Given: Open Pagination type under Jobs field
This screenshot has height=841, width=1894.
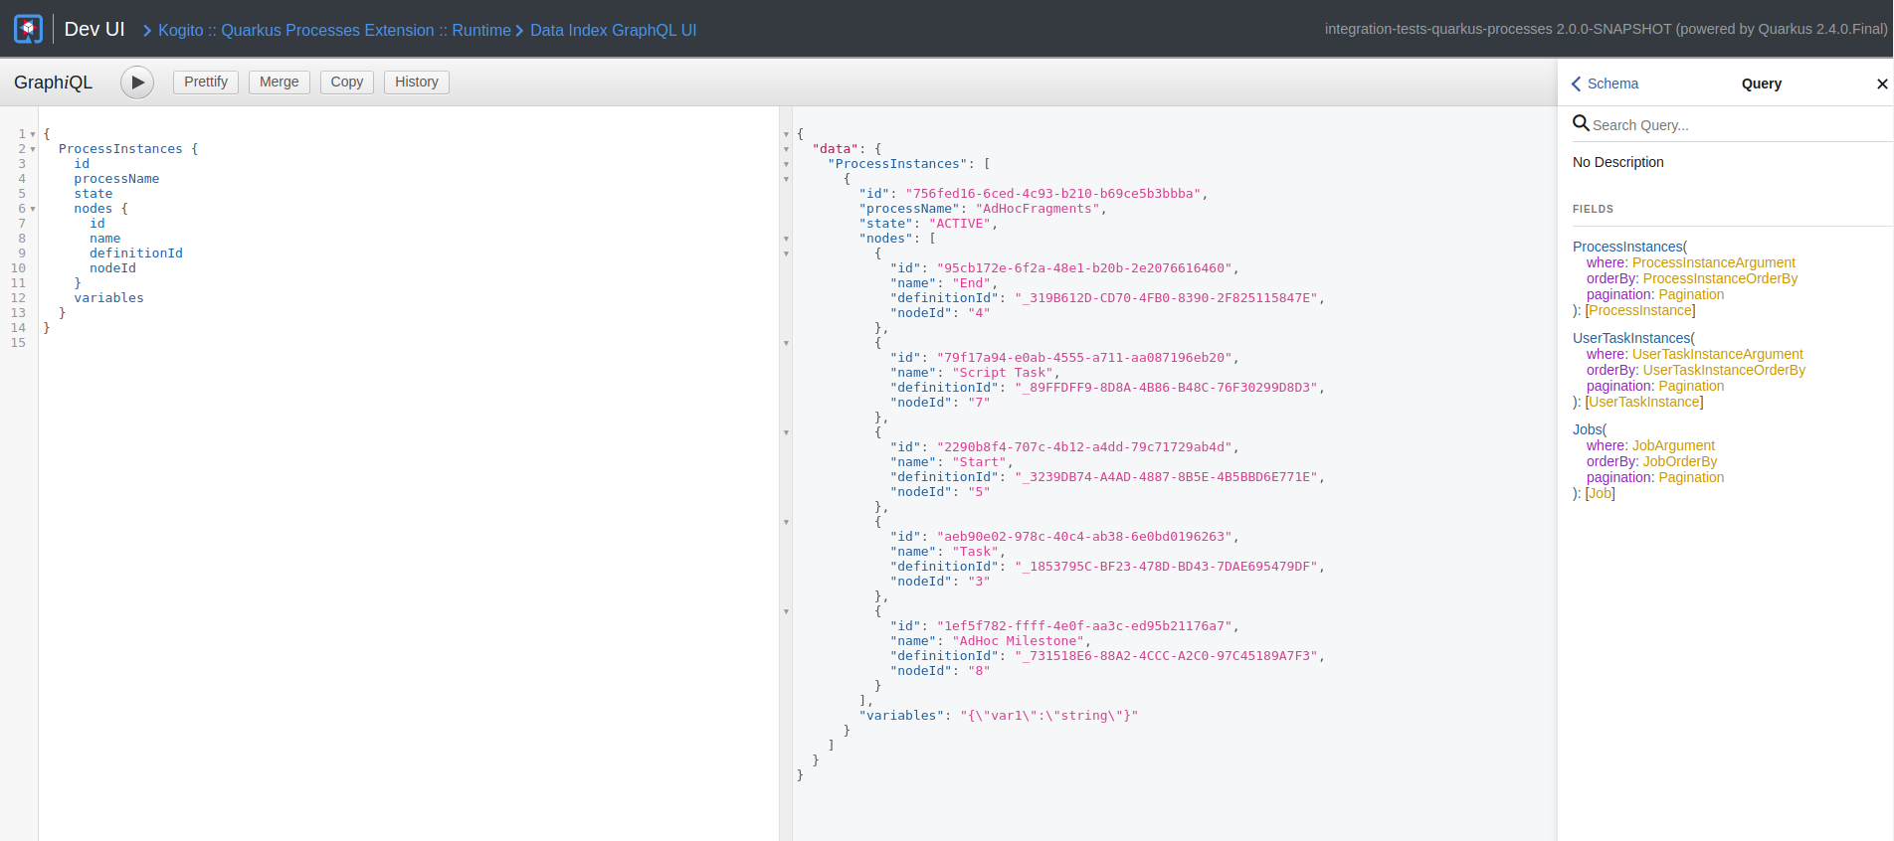Looking at the screenshot, I should point(1691,477).
